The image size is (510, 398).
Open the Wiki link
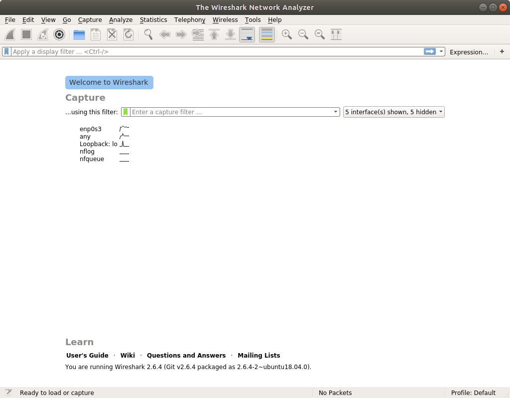[x=127, y=355]
